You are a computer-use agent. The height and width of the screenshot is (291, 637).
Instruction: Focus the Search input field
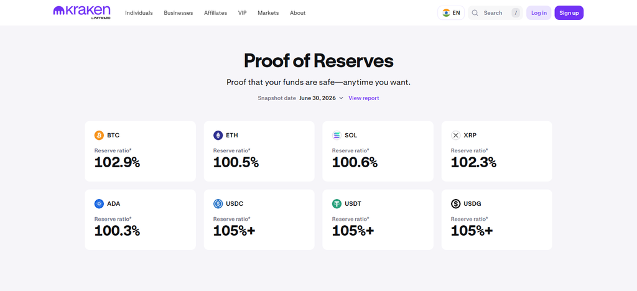[x=495, y=13]
